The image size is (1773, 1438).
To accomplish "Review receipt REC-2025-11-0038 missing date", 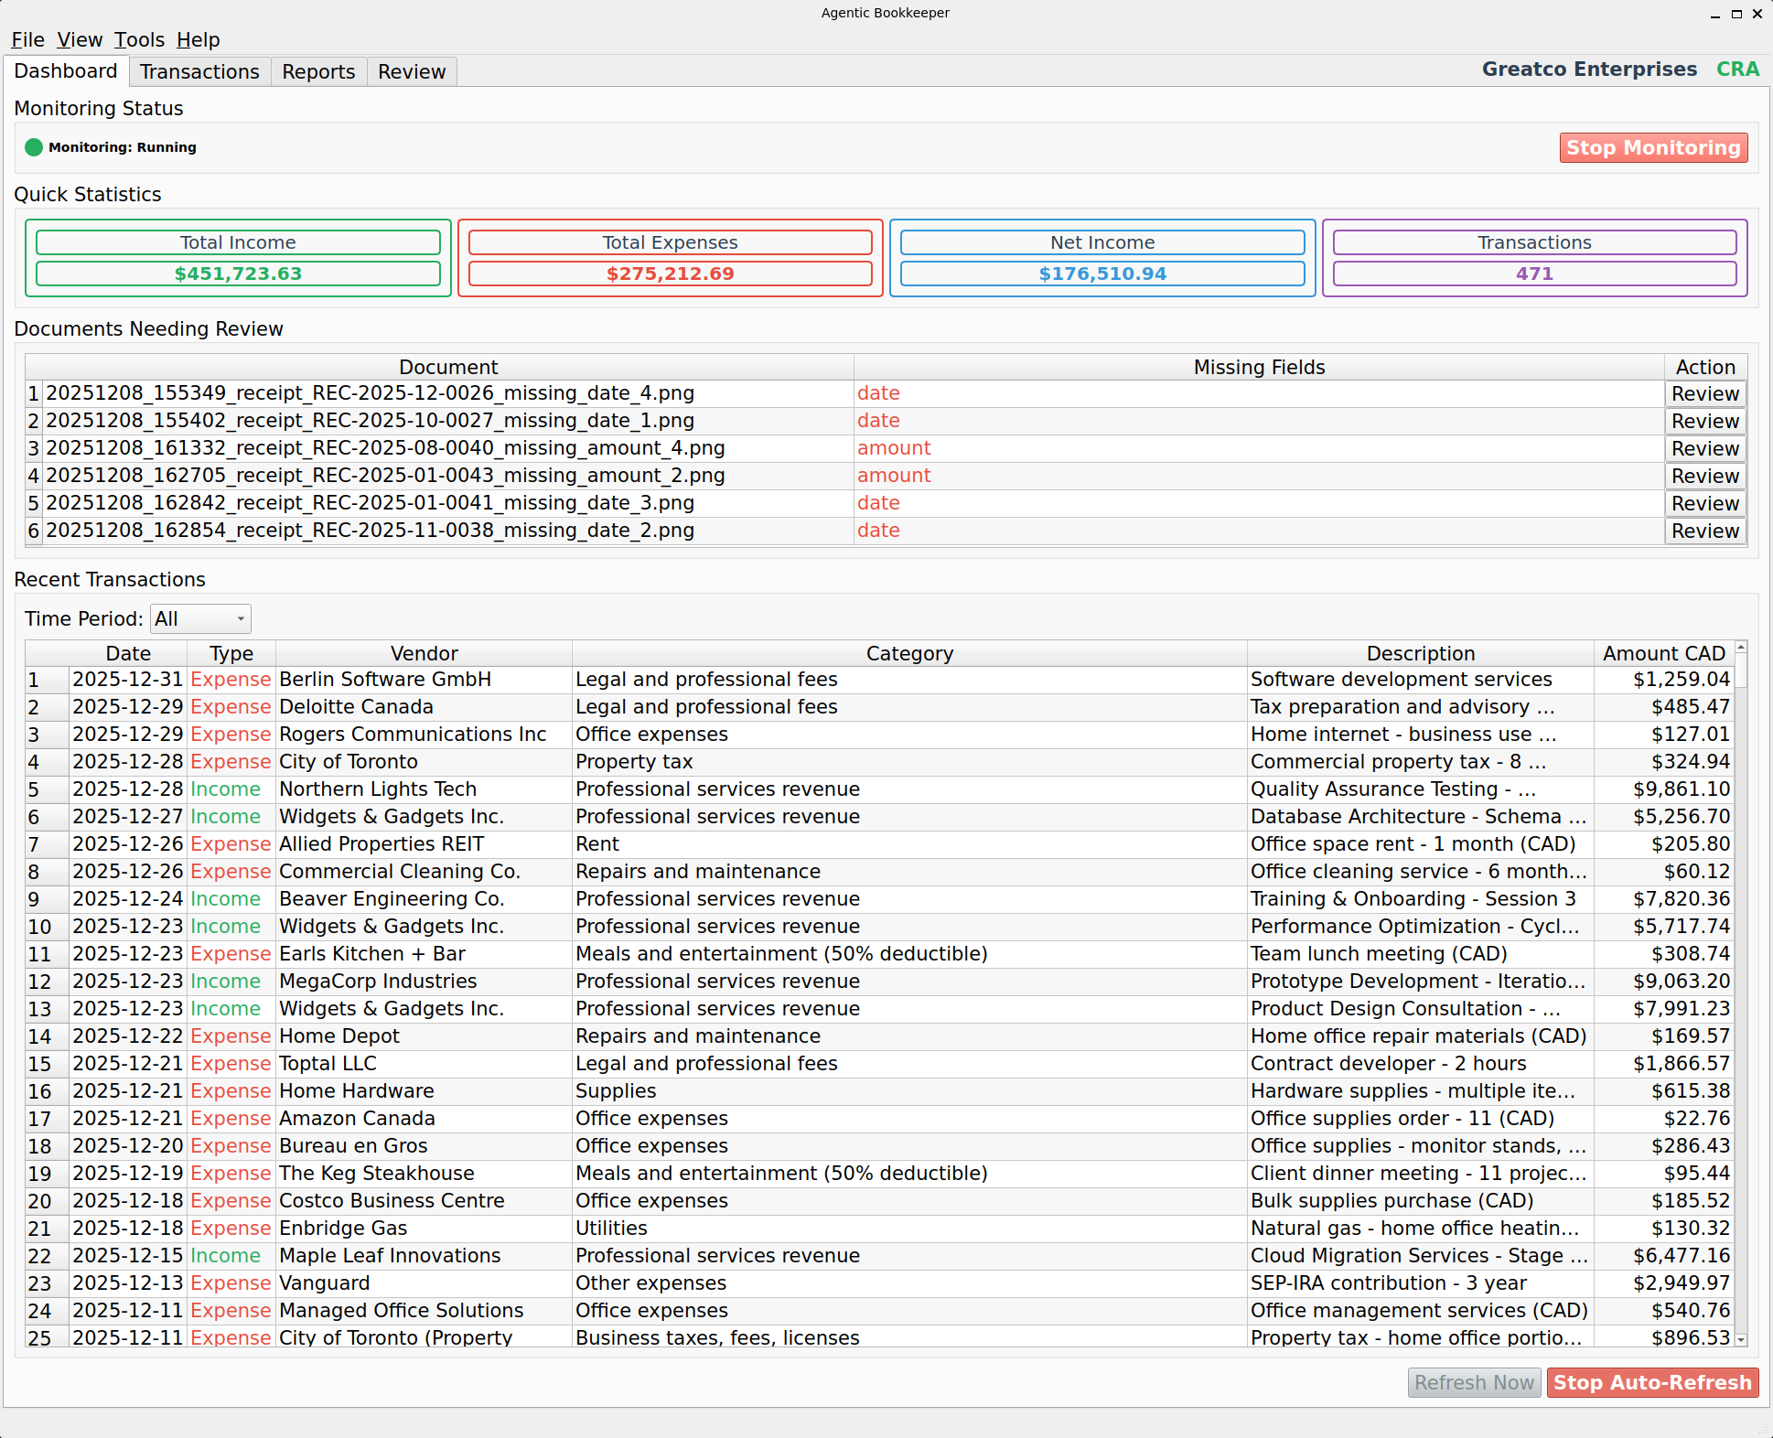I will click(x=1704, y=531).
